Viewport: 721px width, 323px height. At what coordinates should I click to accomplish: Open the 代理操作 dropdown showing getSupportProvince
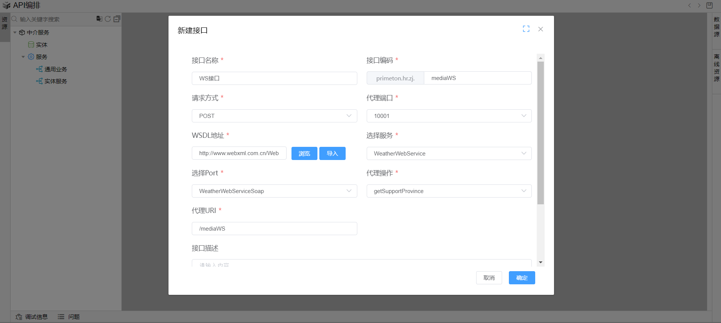coord(449,191)
